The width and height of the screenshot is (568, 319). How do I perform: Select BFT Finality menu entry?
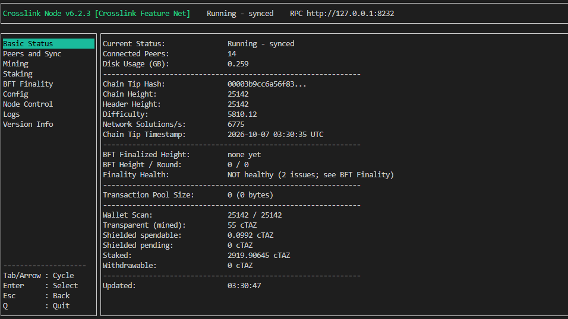[28, 84]
